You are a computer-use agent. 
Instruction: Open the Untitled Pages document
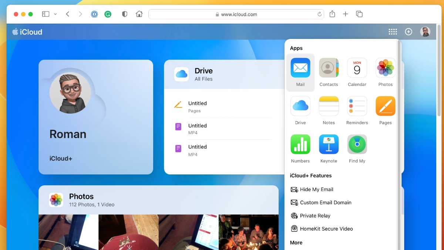pos(223,107)
